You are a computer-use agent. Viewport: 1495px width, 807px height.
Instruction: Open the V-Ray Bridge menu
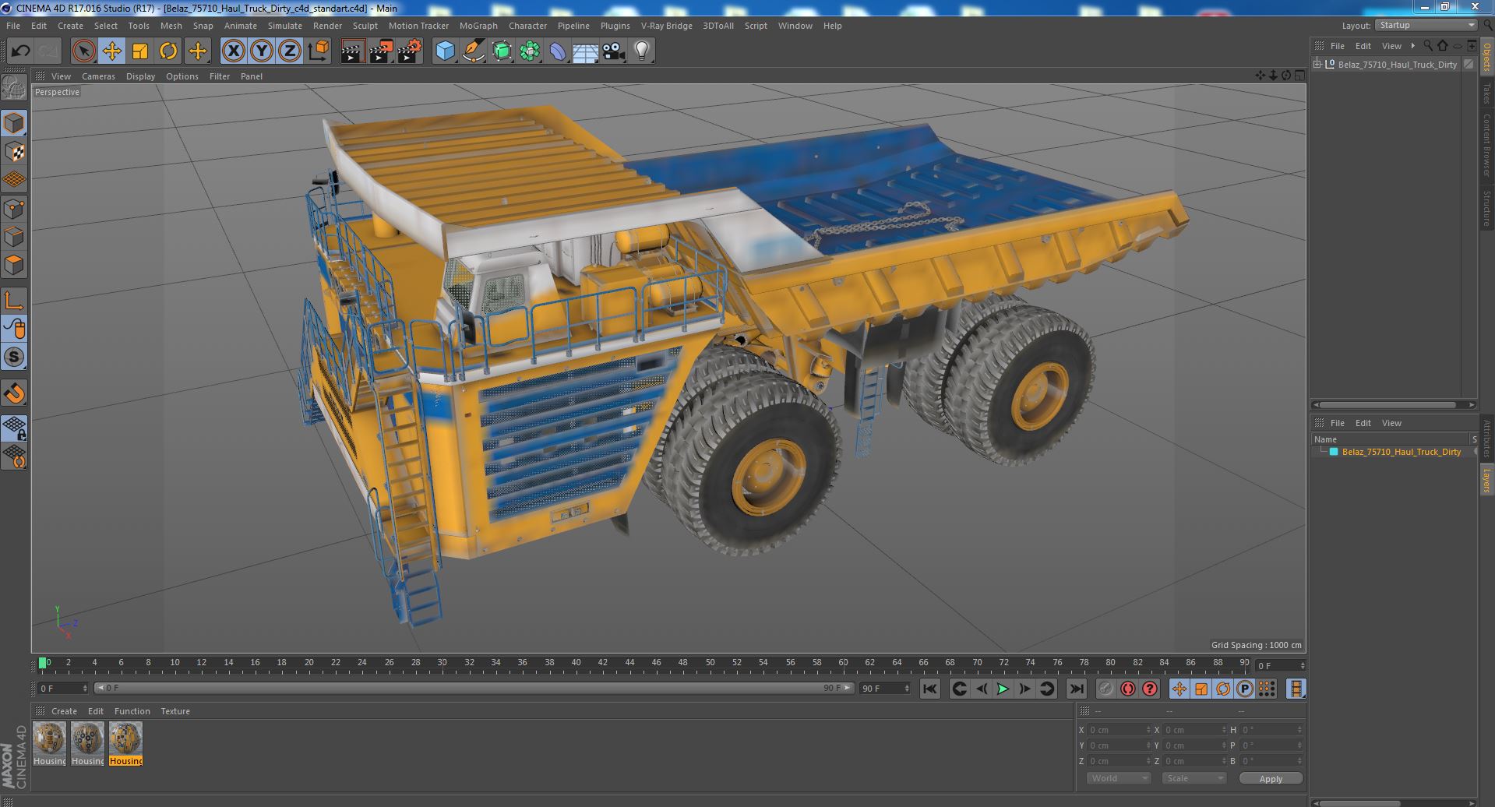click(667, 26)
